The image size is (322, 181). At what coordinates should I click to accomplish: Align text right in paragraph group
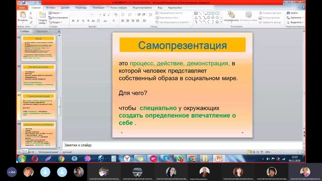pyautogui.click(x=133, y=21)
